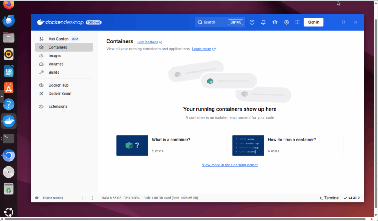Screen dimensions: 378x221
Task: Click the CPU 0.00% status entry
Action: click(x=131, y=198)
